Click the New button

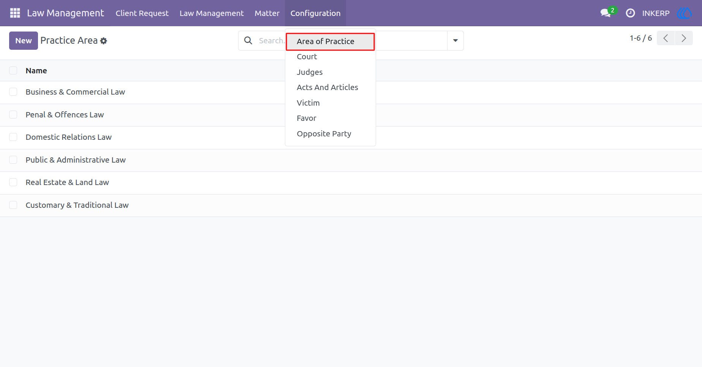point(24,41)
